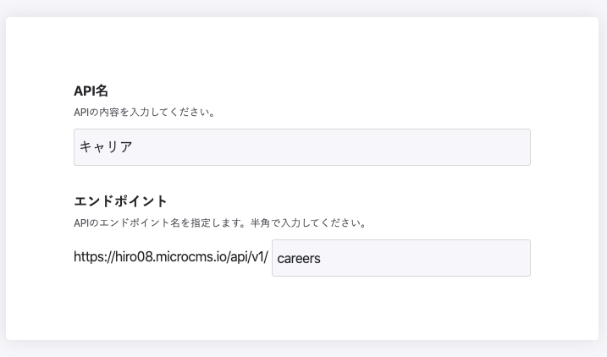Click the "APIの内容を入力してください。" helper text

(145, 113)
